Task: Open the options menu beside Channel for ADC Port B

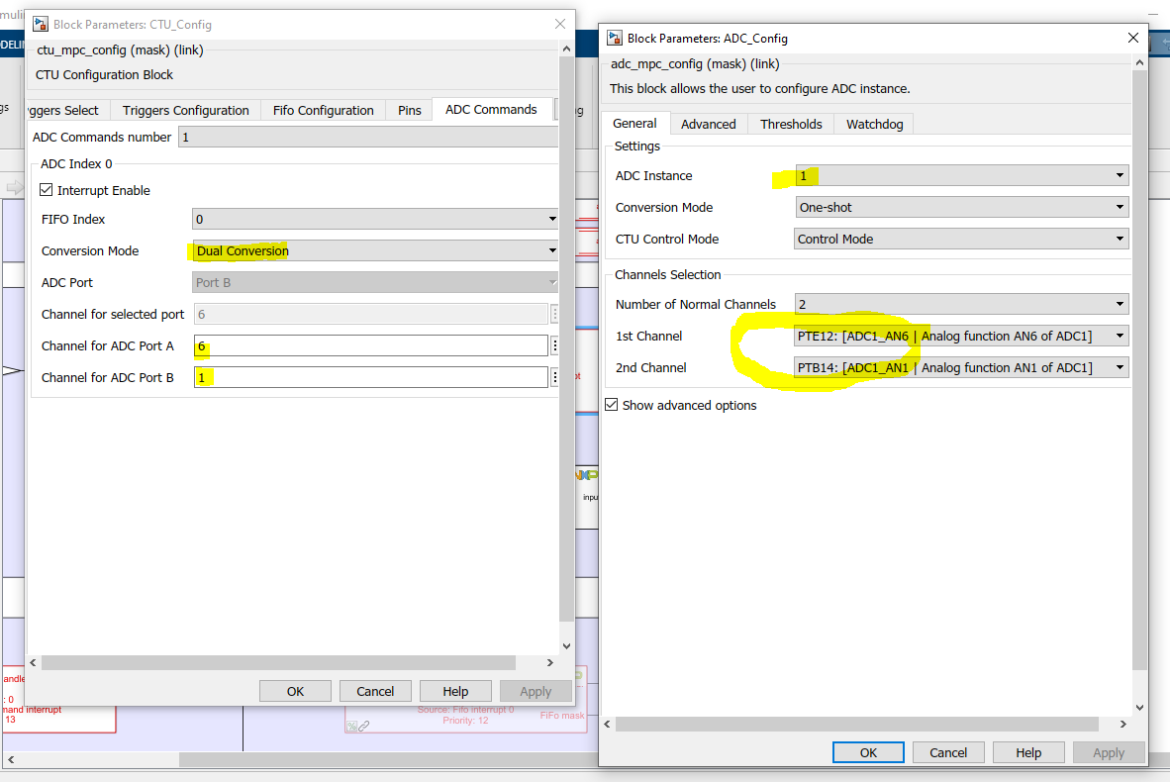Action: [555, 376]
